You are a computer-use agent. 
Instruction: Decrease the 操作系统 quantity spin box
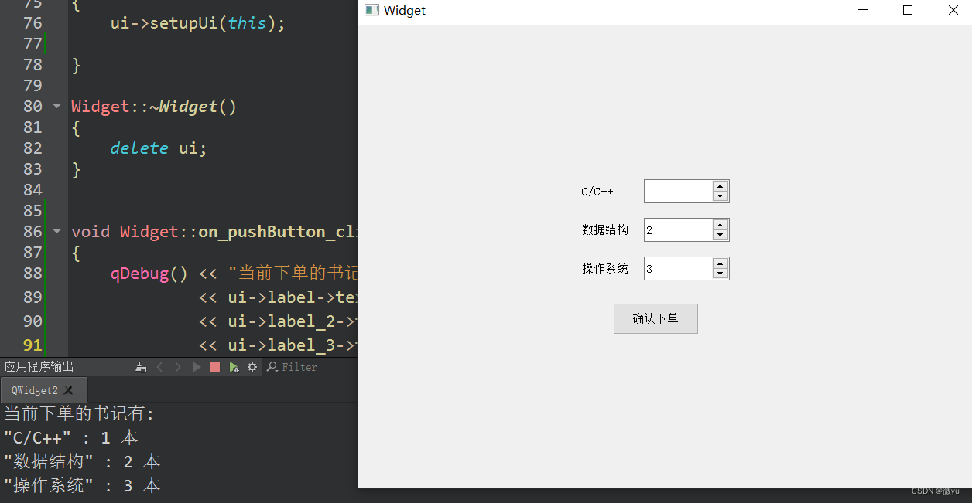coord(720,274)
